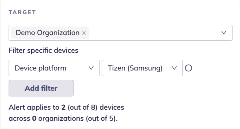Viewport: 240px width, 129px height.
Task: Click the bold device count "2"
Action: [x=63, y=107]
